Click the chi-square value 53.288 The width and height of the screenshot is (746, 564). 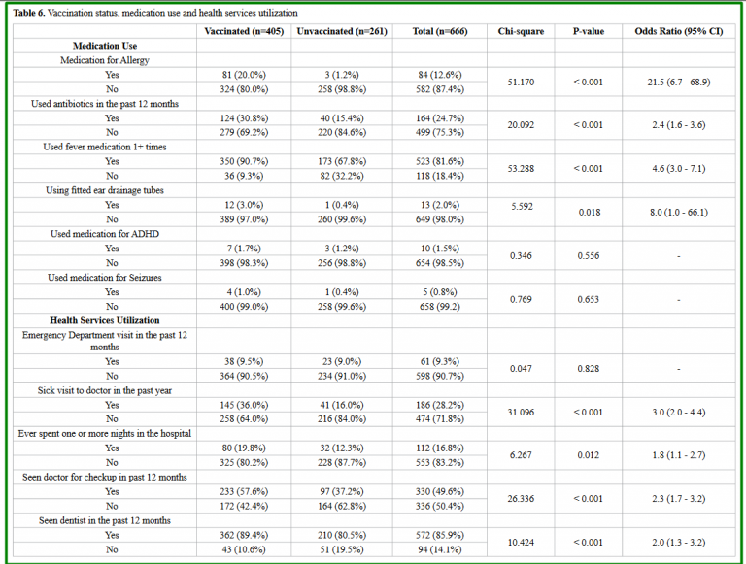point(521,168)
